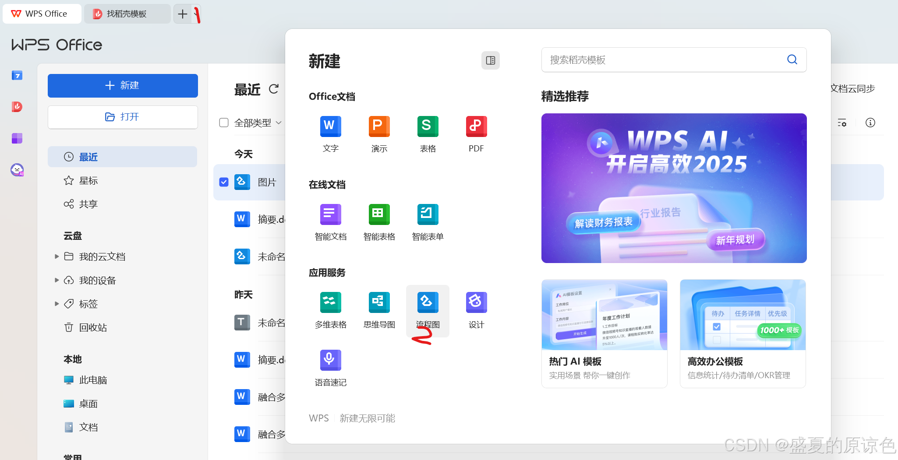
Task: Open the info icon at top right
Action: point(870,123)
